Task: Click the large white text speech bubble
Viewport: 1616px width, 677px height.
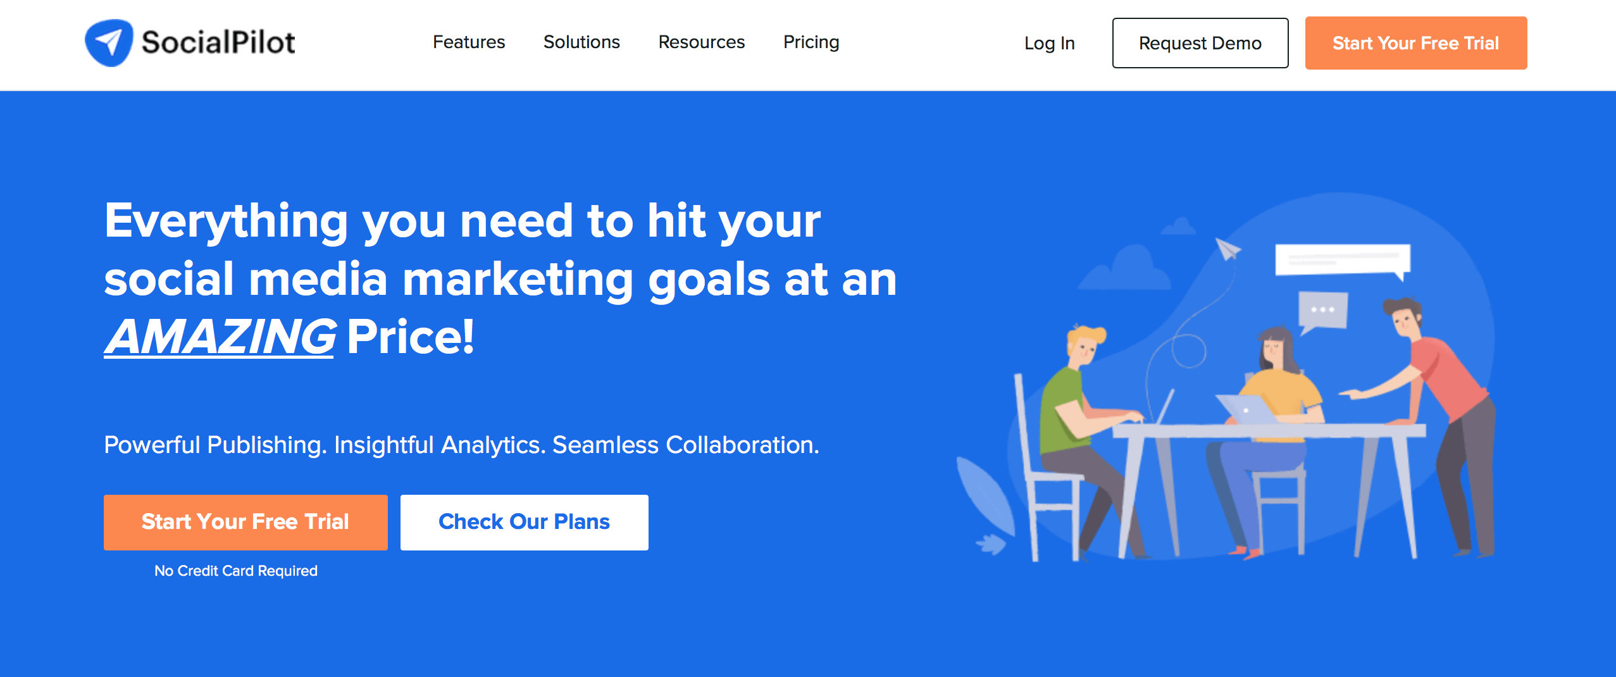Action: click(1342, 260)
